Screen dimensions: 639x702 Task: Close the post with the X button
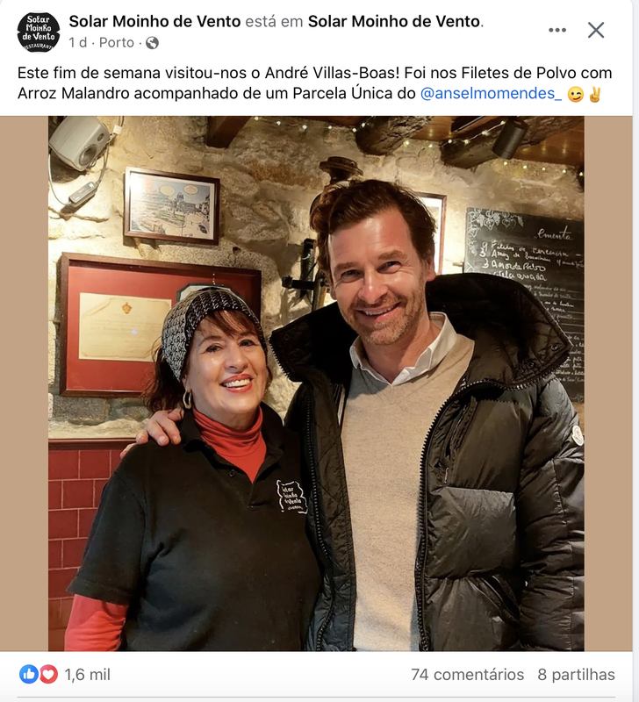click(596, 30)
